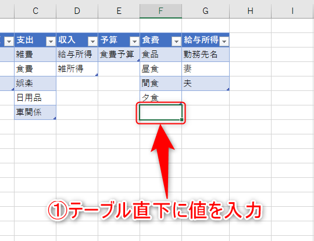Select column F header
The width and height of the screenshot is (314, 241).
(161, 11)
